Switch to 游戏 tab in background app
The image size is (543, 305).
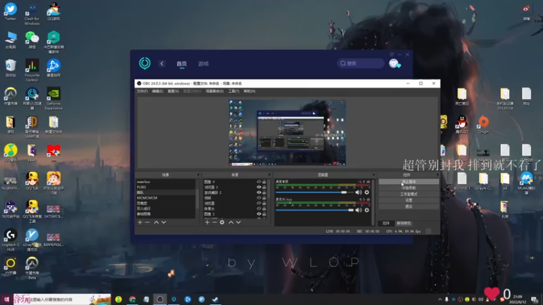pyautogui.click(x=203, y=64)
